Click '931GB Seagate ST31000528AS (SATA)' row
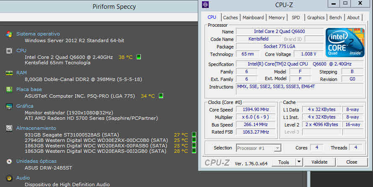This screenshot has width=373, height=187. (72, 135)
